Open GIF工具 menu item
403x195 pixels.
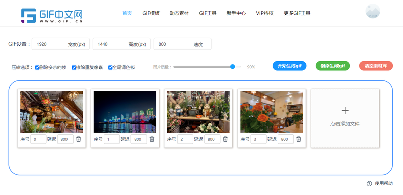pos(208,13)
